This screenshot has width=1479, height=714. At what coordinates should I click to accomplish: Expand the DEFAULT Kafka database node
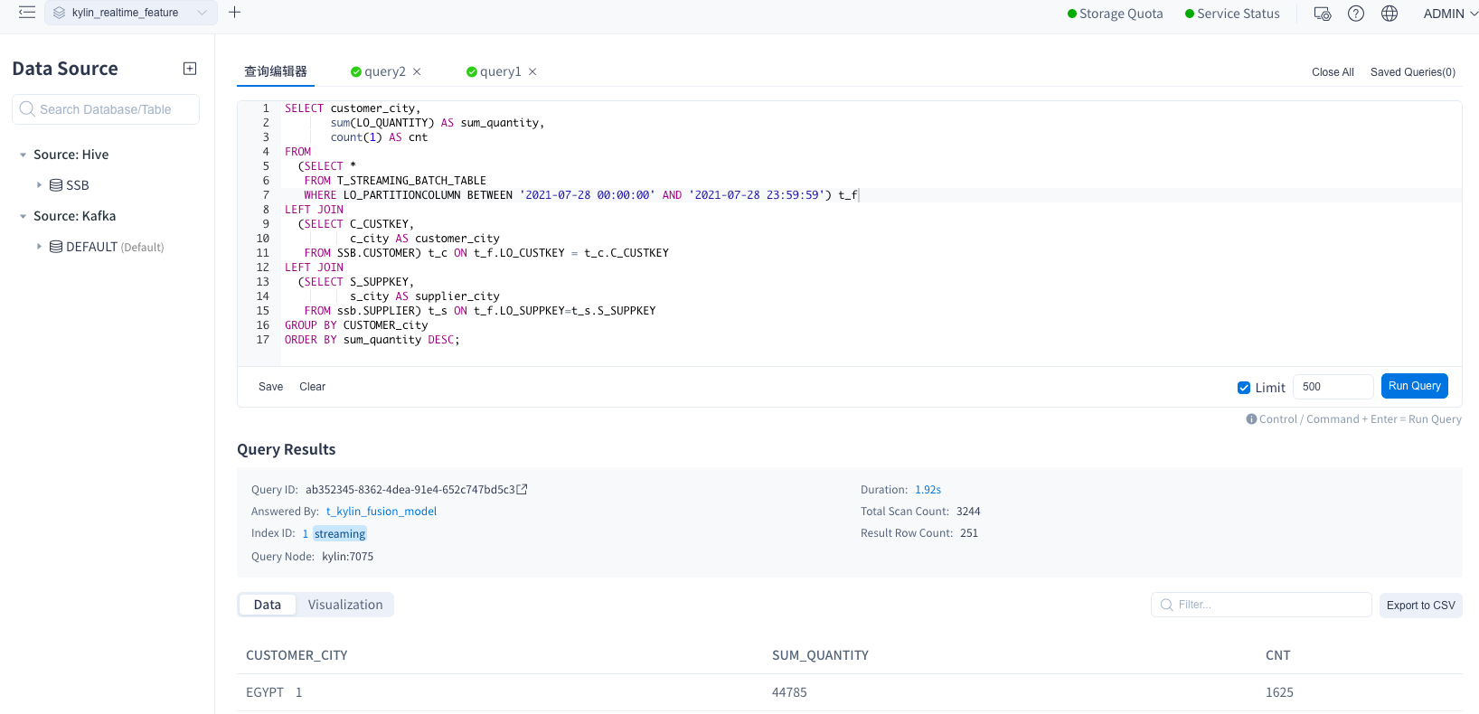[x=39, y=247]
